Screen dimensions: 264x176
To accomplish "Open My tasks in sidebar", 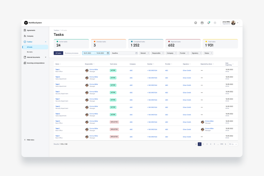I will click(x=30, y=52).
